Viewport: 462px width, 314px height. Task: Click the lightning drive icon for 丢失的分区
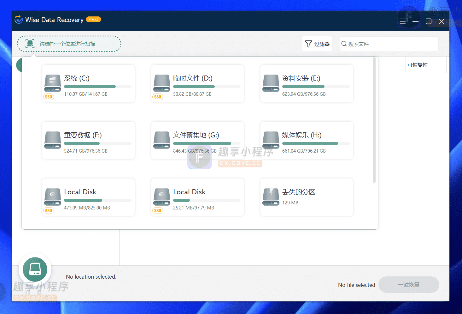pos(271,197)
